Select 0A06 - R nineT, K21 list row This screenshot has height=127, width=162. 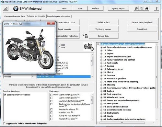click(x=64, y=77)
